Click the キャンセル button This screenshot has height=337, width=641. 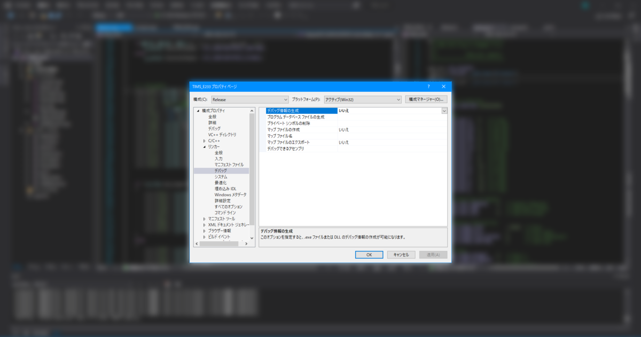(401, 255)
